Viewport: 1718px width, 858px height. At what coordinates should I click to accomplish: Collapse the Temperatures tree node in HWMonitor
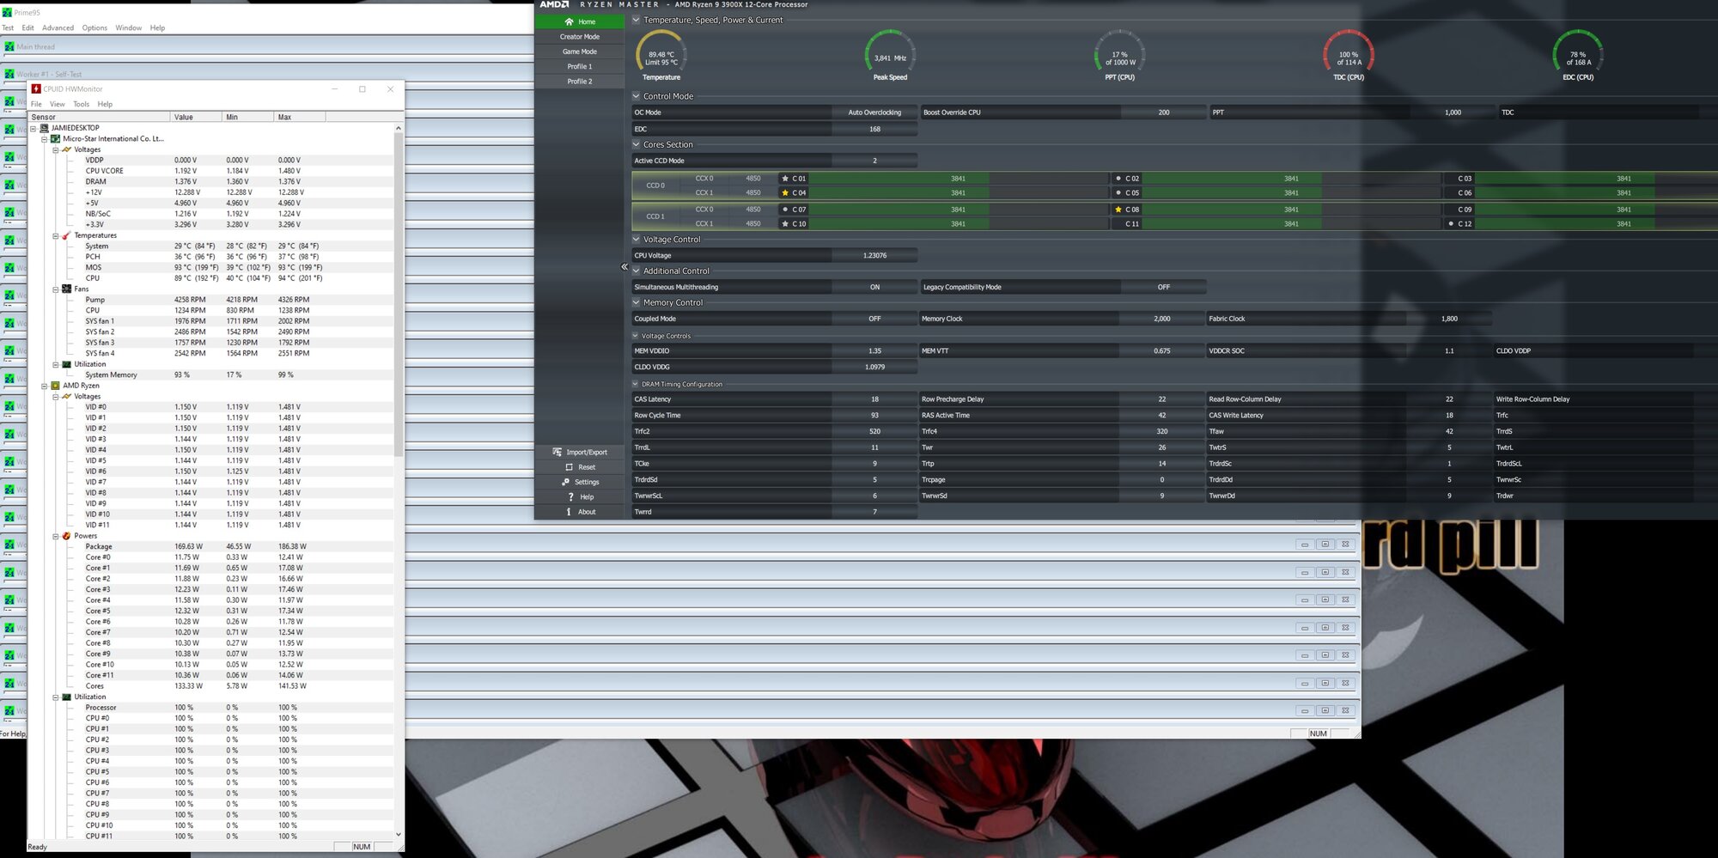(x=56, y=235)
